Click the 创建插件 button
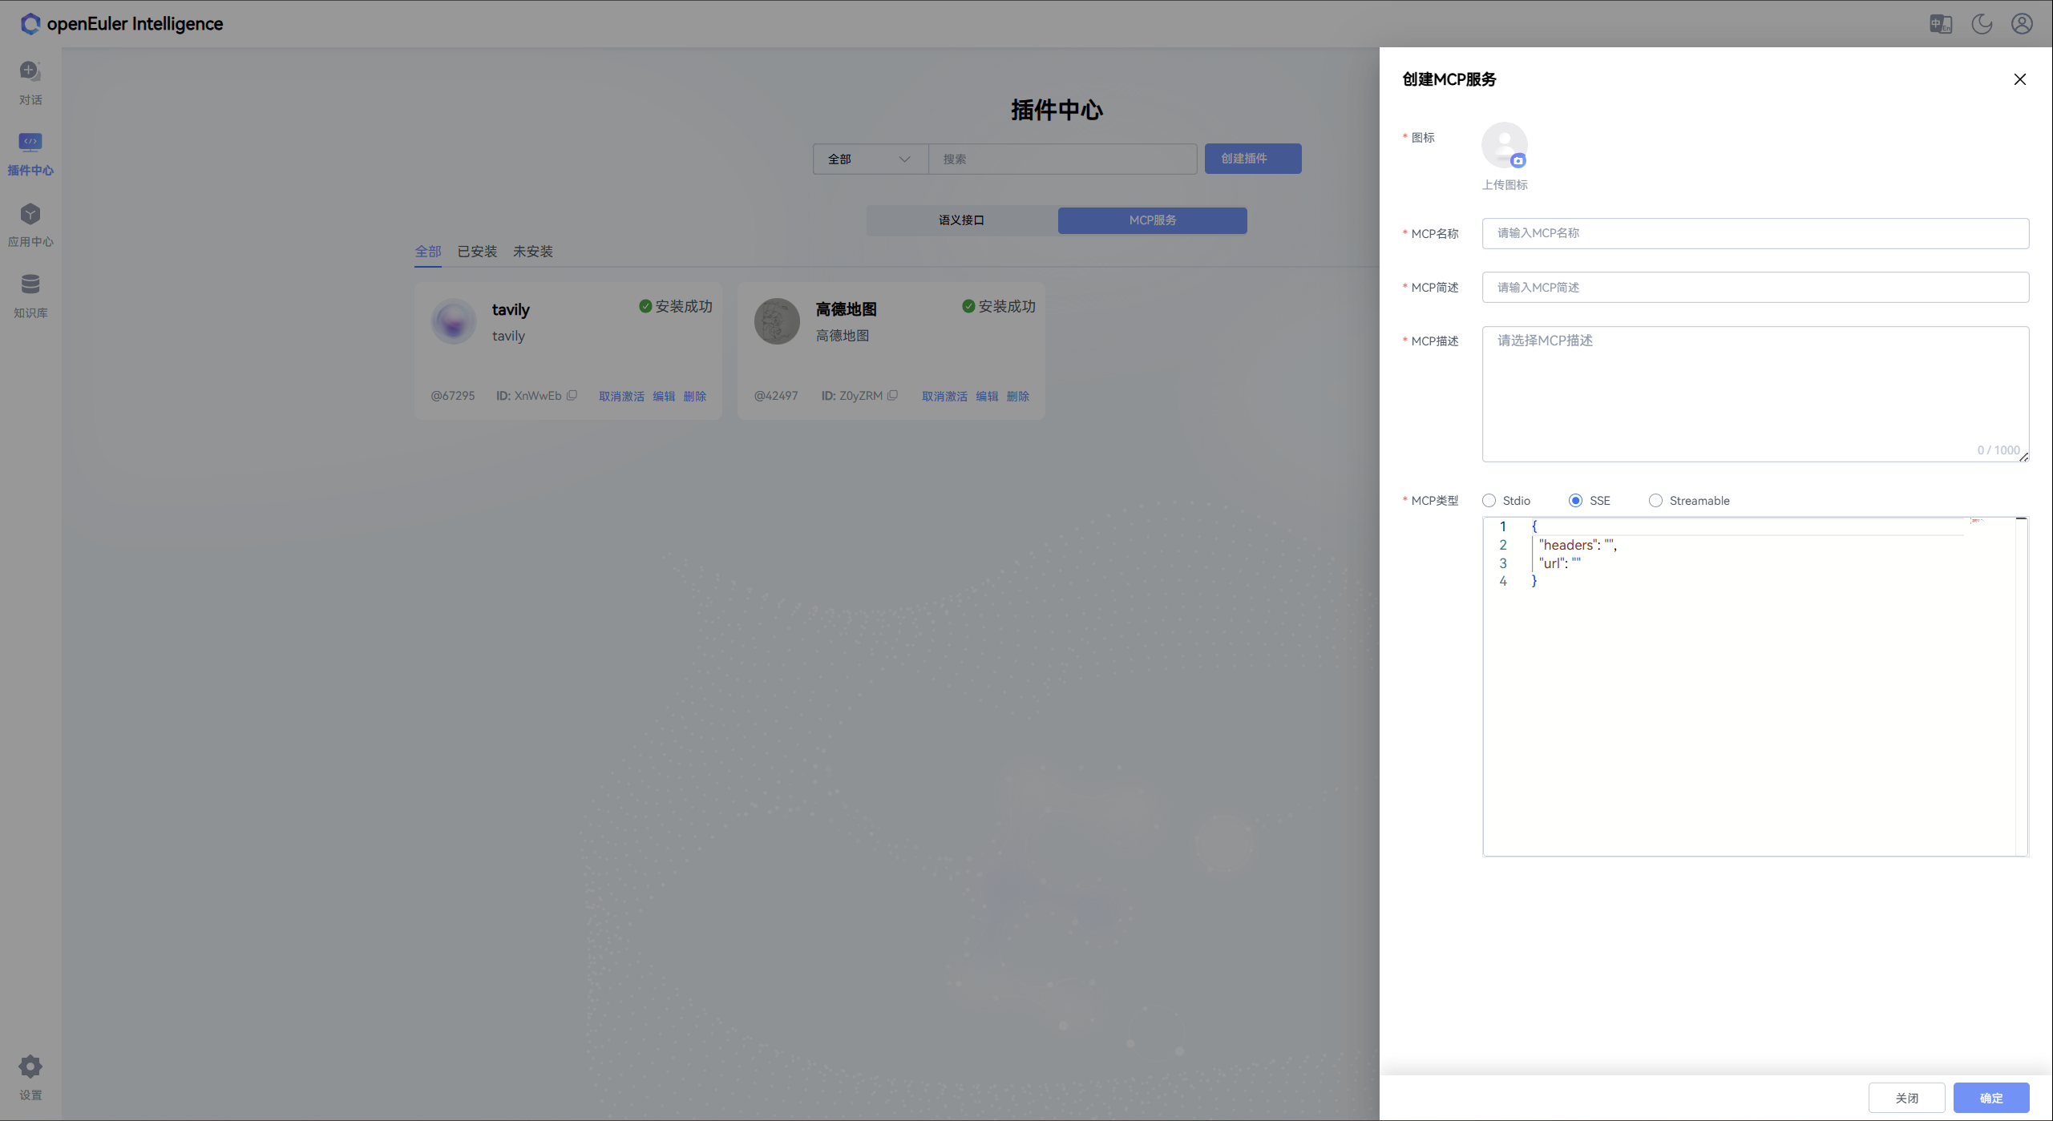 [x=1251, y=159]
